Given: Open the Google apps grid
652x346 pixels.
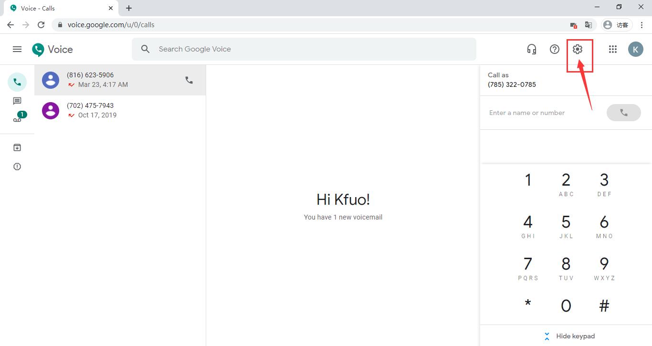Looking at the screenshot, I should 613,49.
